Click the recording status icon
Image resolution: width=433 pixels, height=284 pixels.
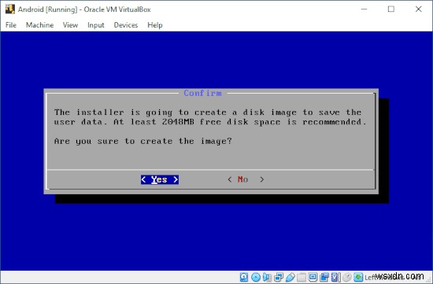pos(324,277)
